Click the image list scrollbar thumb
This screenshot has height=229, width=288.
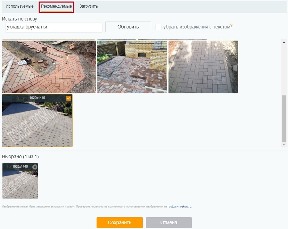click(x=284, y=118)
